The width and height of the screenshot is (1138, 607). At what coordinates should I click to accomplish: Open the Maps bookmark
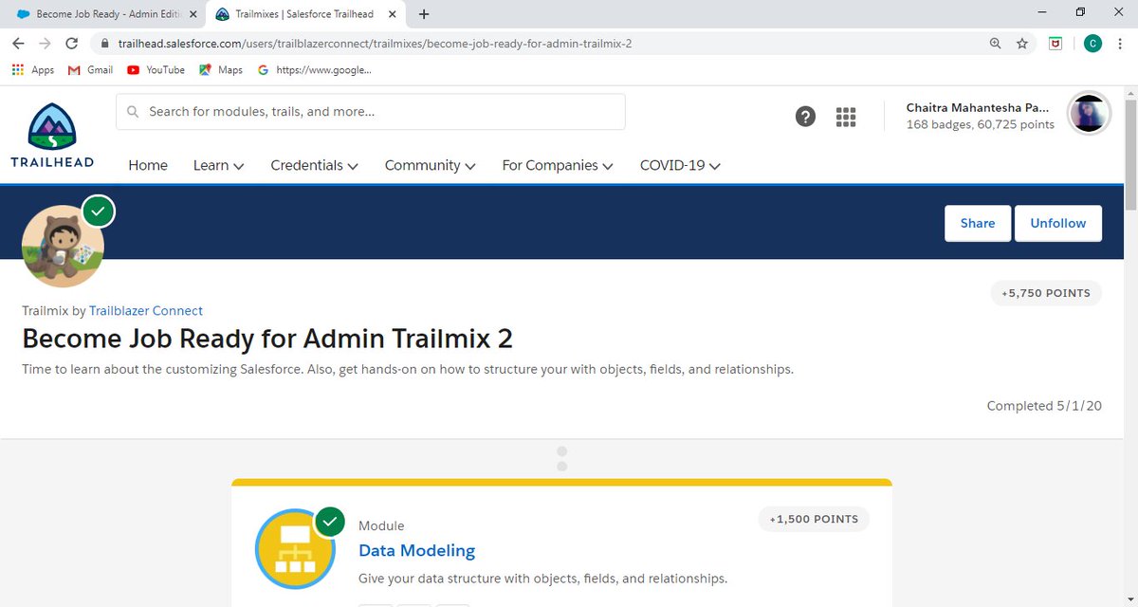[x=221, y=70]
